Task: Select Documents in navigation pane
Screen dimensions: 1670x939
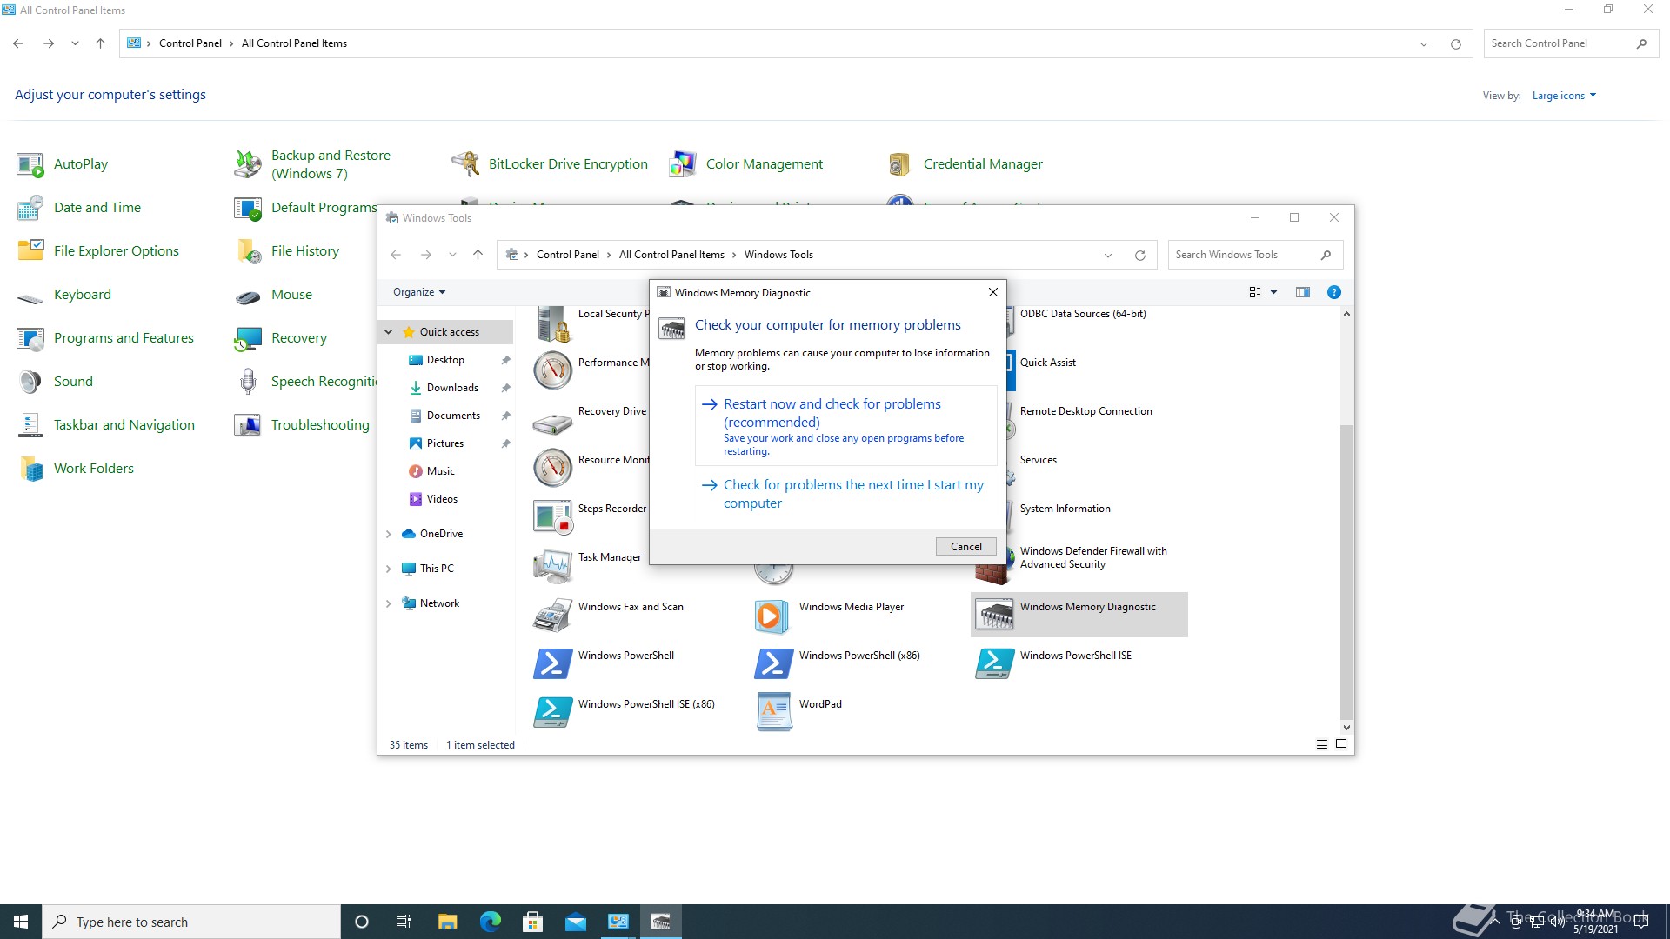Action: (453, 416)
